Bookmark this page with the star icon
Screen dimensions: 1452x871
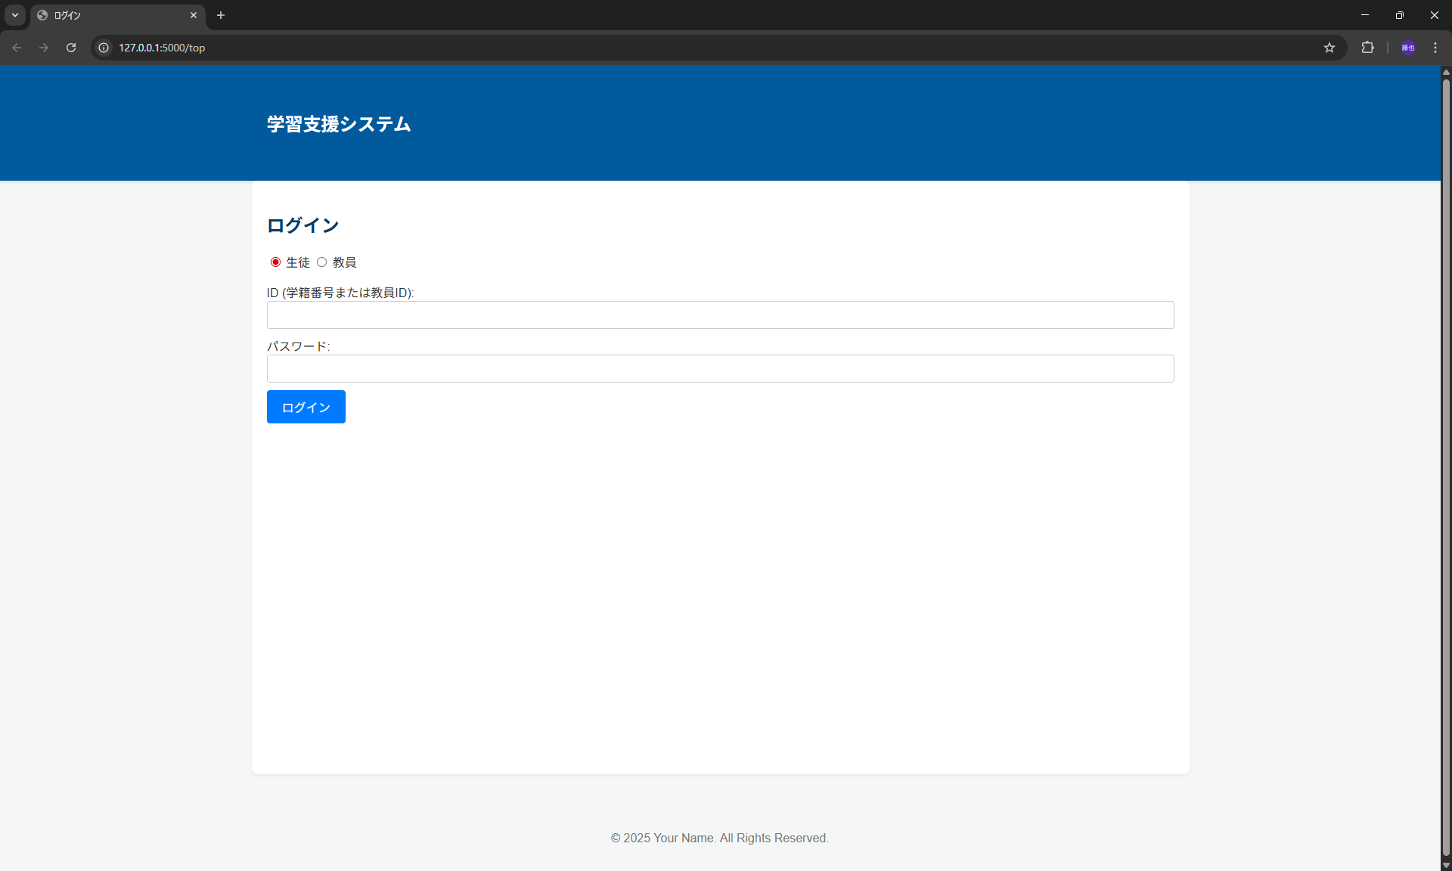(x=1329, y=48)
